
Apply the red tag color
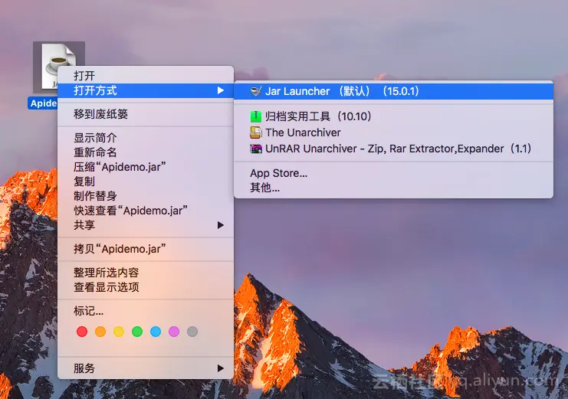82,332
